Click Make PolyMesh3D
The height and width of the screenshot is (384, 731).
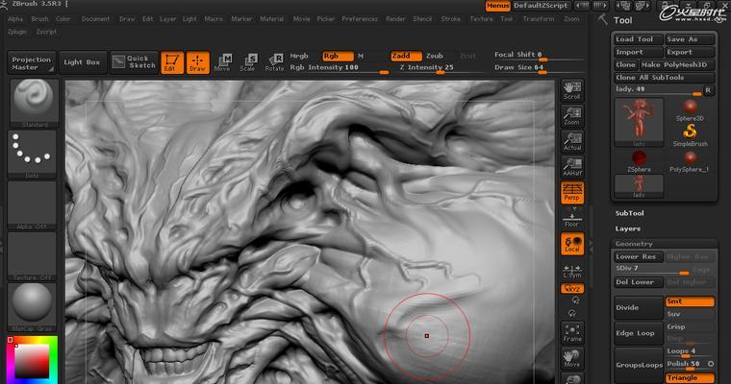pos(677,64)
